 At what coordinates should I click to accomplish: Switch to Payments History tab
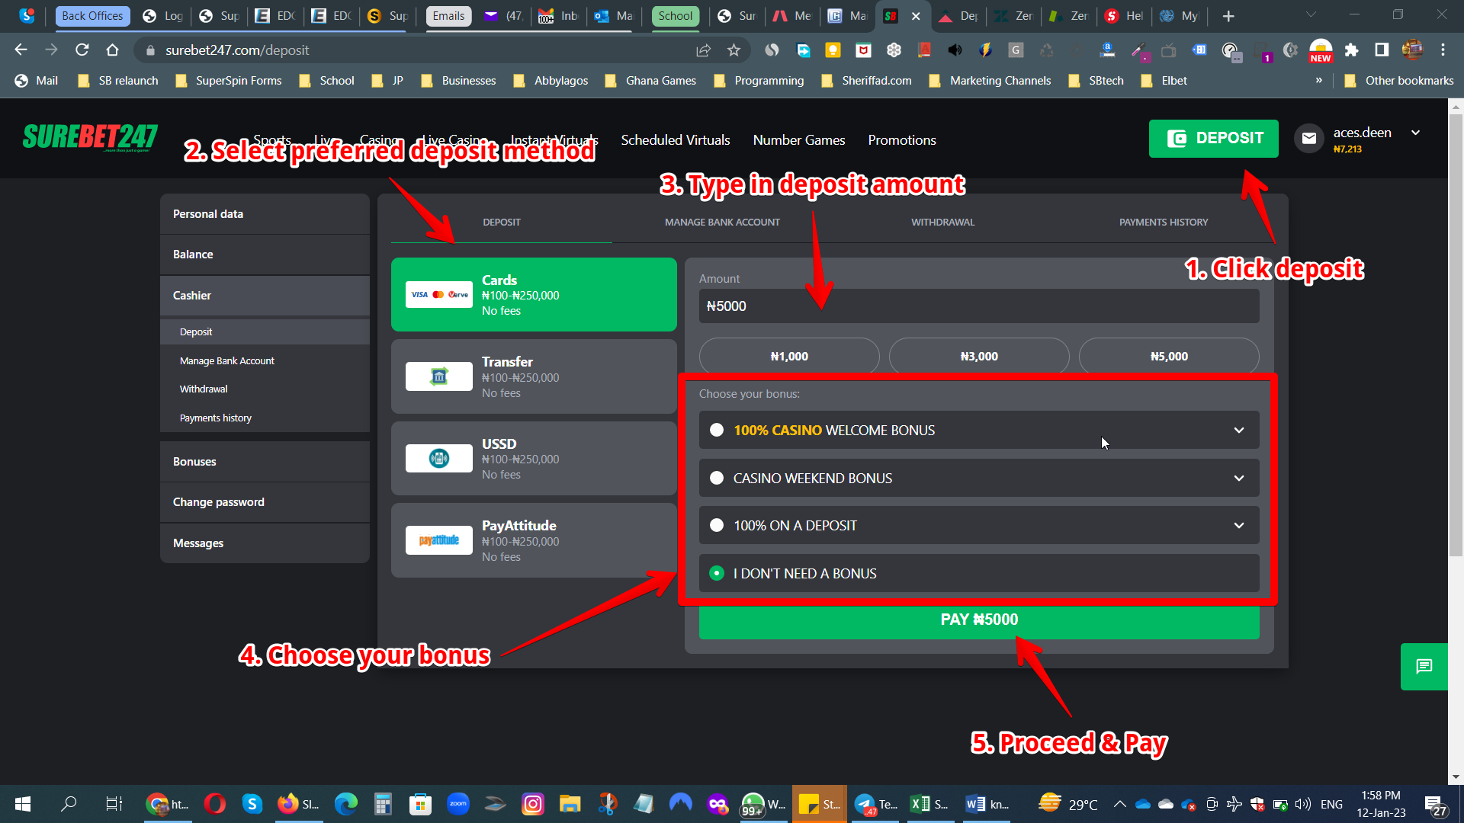tap(1164, 222)
